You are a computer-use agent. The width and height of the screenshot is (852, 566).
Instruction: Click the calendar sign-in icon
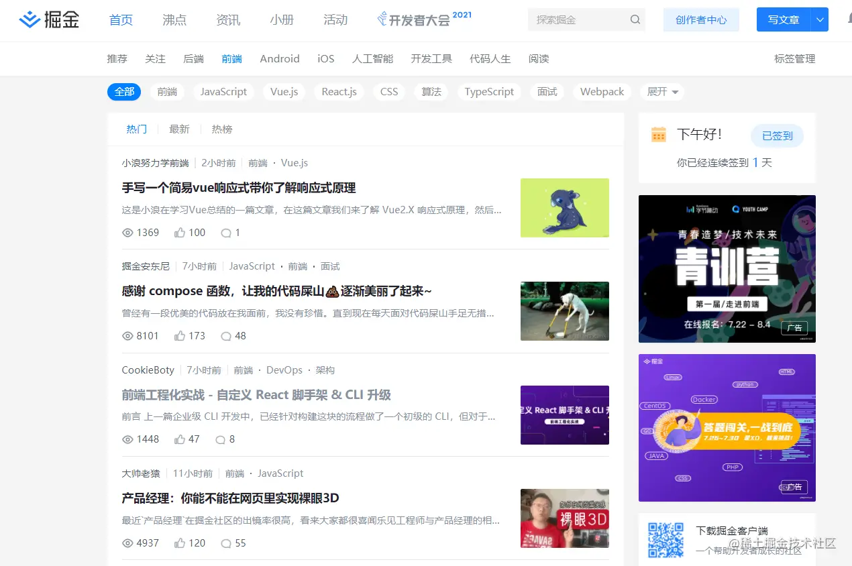(x=659, y=135)
